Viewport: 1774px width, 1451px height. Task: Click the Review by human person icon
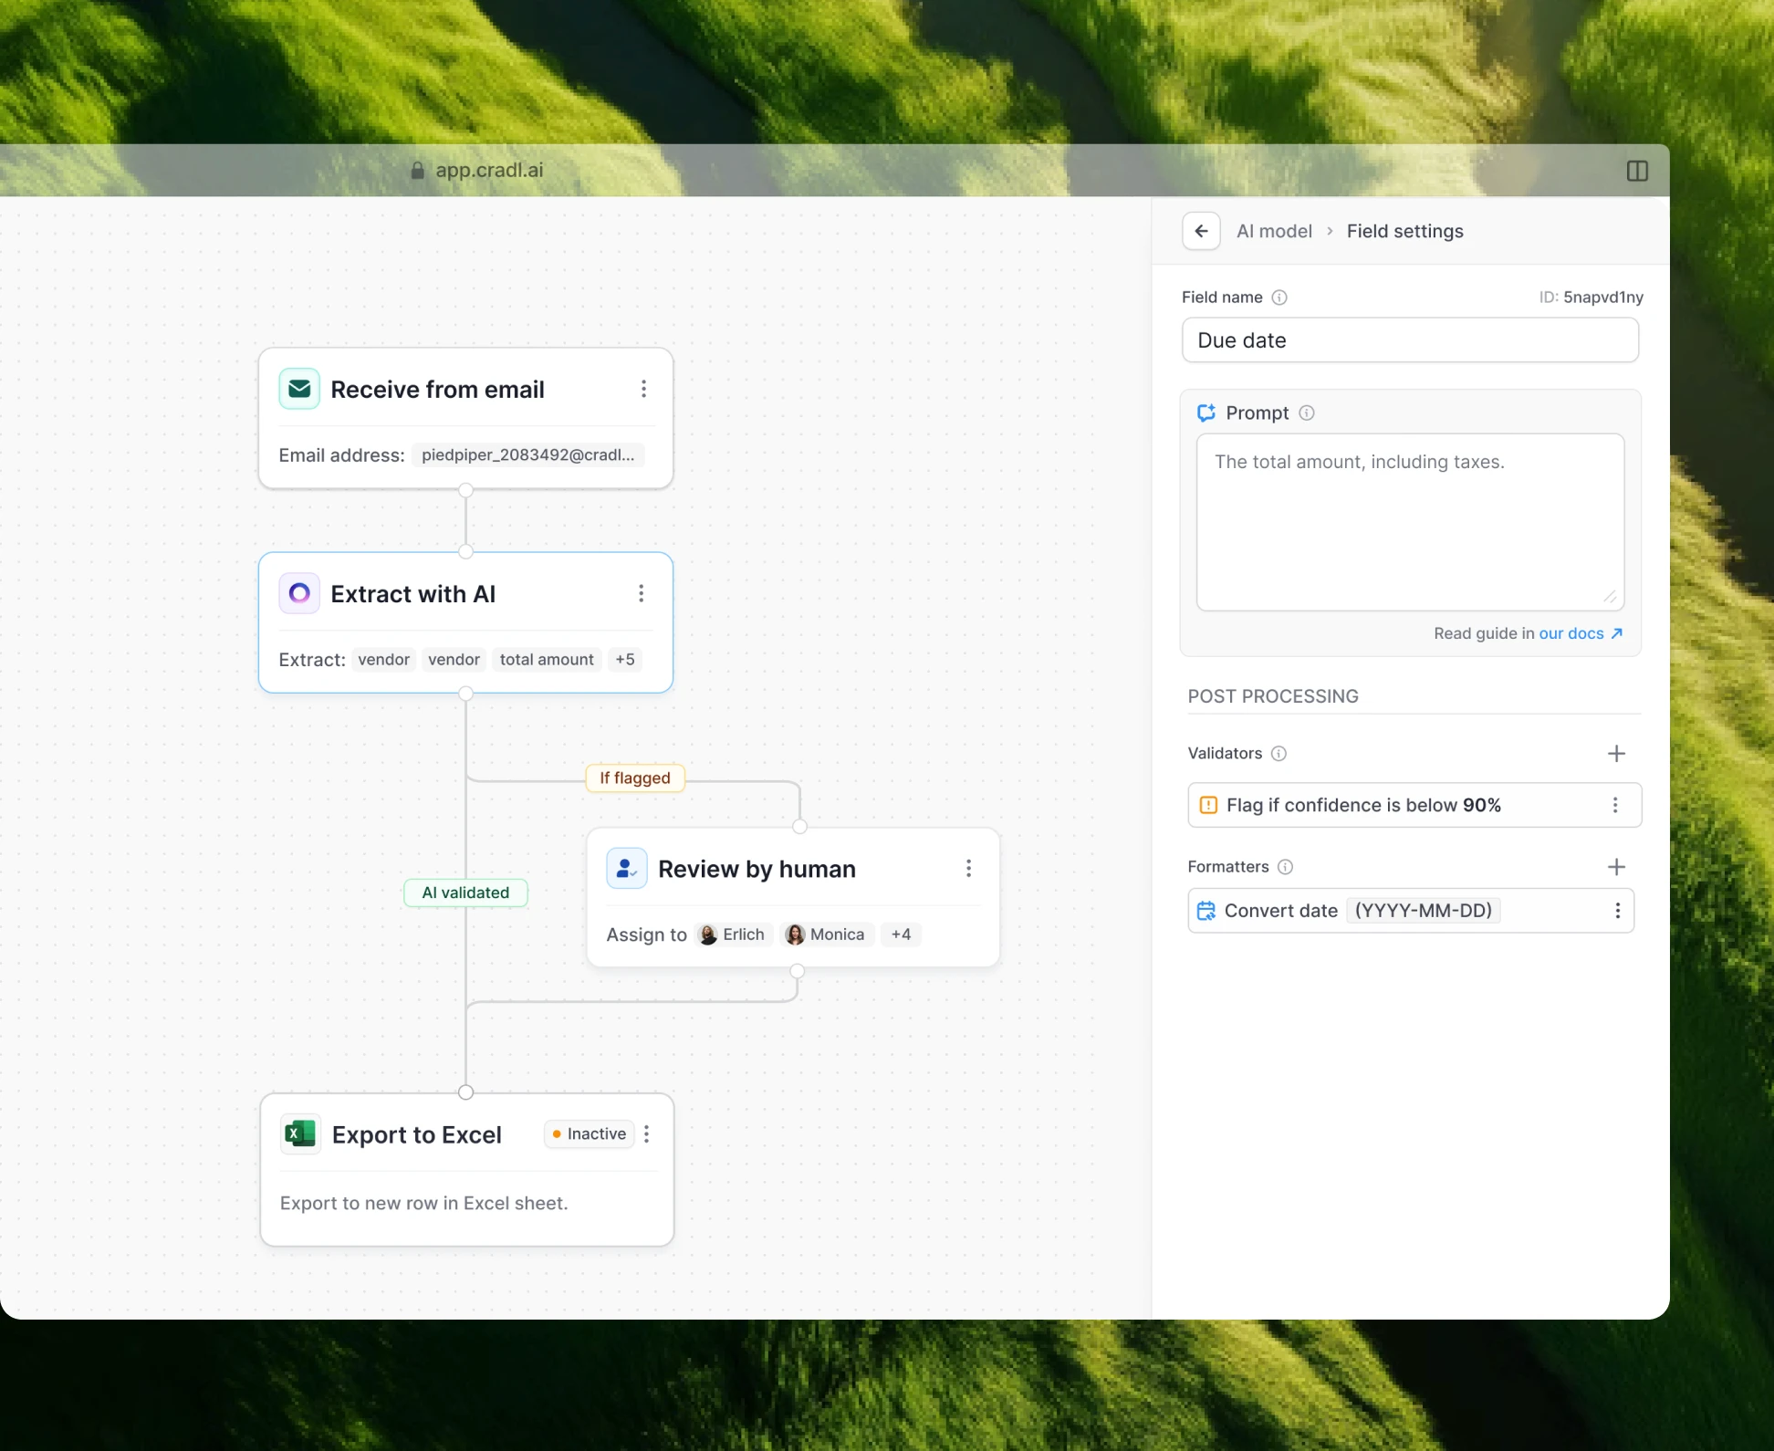(x=627, y=868)
